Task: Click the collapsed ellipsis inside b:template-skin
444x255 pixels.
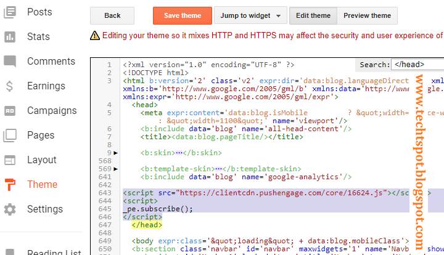Action: click(x=218, y=169)
